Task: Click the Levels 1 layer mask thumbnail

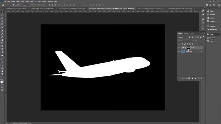Action: [x=188, y=48]
